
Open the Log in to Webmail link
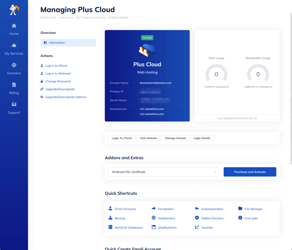pyautogui.click(x=58, y=73)
